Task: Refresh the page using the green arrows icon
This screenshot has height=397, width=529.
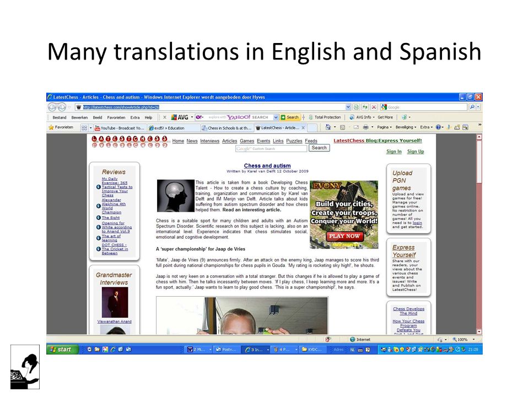Action: [365, 107]
